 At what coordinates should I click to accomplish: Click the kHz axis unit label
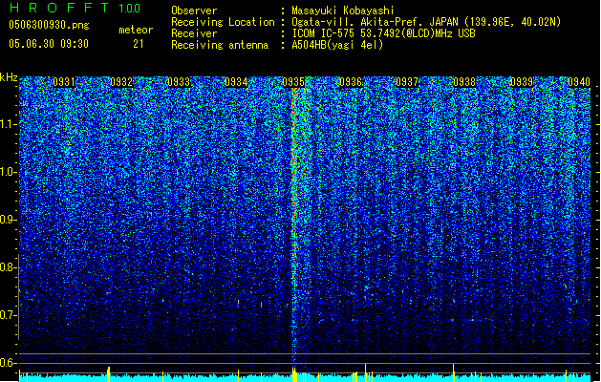click(x=9, y=77)
